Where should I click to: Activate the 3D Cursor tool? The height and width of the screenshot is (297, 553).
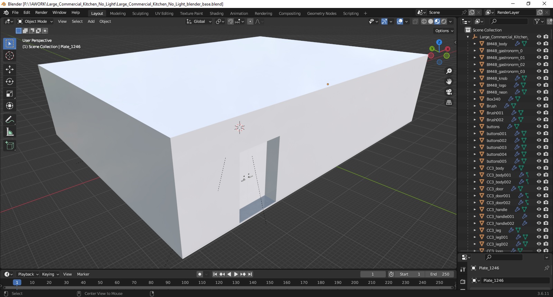point(10,56)
